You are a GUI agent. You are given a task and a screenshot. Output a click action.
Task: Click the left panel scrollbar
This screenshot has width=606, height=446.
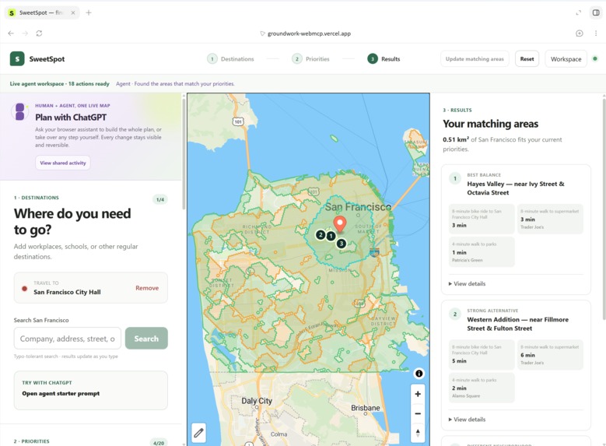184,153
